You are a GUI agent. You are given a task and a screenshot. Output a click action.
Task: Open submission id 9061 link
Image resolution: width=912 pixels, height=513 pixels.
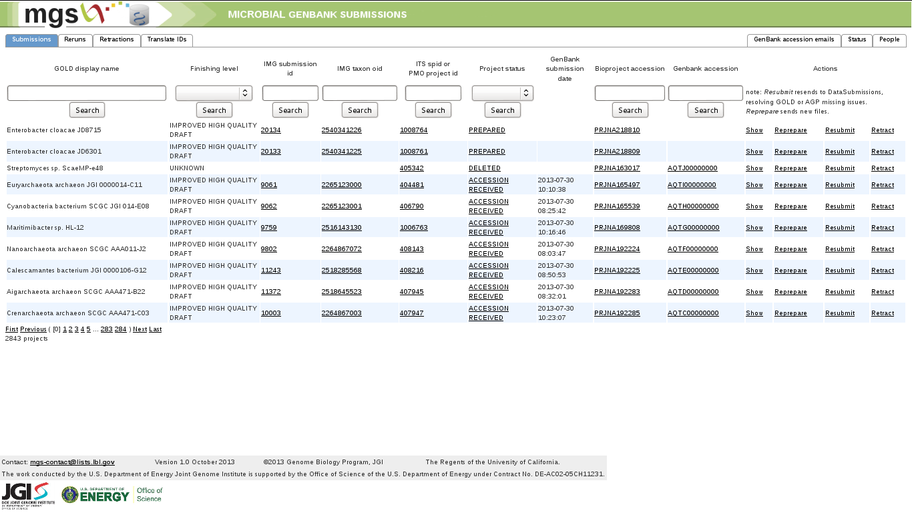268,185
